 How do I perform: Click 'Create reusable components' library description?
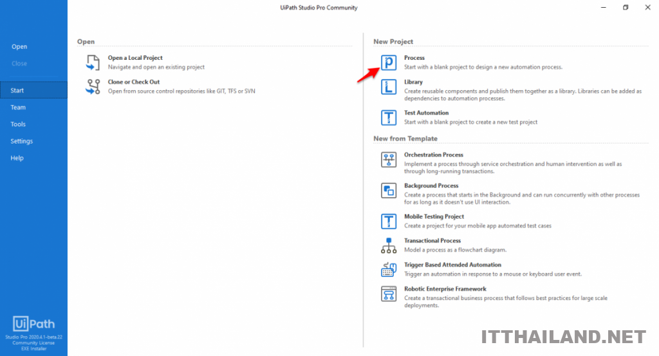click(523, 95)
